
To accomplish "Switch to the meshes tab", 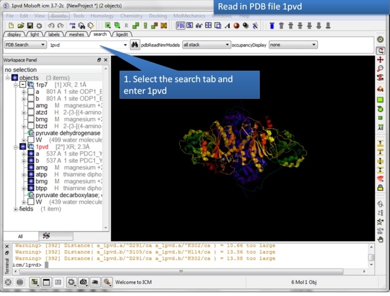I will tap(76, 35).
